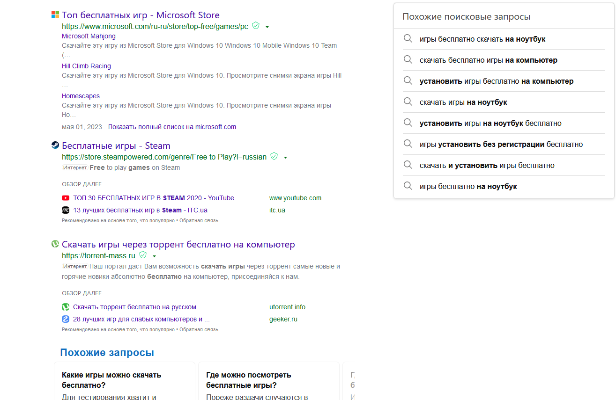Click 'Free to play games on Steam' snippet

[134, 167]
